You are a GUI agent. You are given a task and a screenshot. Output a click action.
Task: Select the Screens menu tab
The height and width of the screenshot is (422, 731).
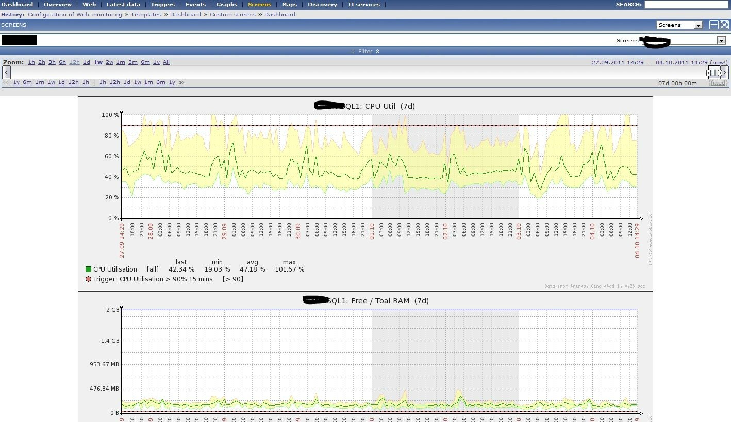point(259,4)
